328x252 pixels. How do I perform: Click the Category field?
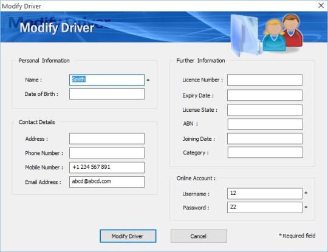(265, 152)
